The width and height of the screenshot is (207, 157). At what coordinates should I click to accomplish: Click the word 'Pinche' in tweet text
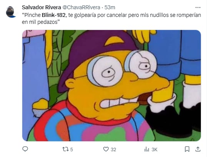(32, 15)
